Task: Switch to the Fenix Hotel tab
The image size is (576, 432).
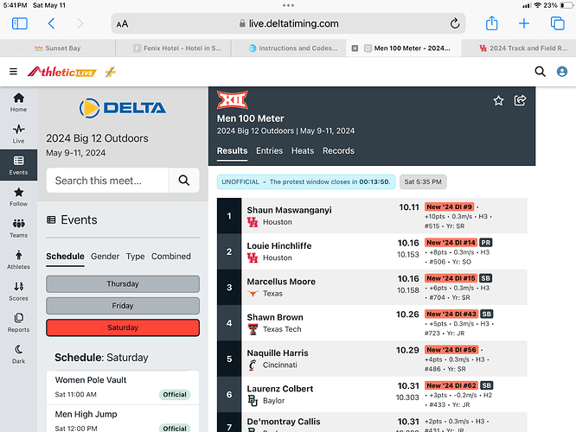Action: point(173,48)
